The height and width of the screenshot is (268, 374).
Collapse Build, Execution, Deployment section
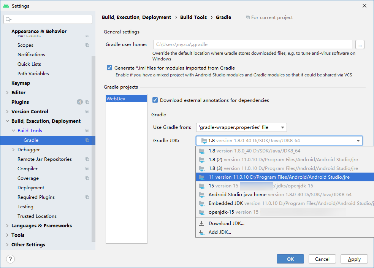pyautogui.click(x=7, y=121)
